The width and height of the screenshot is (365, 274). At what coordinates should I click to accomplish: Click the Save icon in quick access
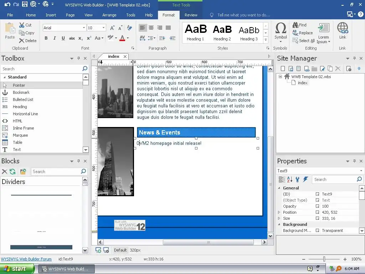[x=25, y=4]
